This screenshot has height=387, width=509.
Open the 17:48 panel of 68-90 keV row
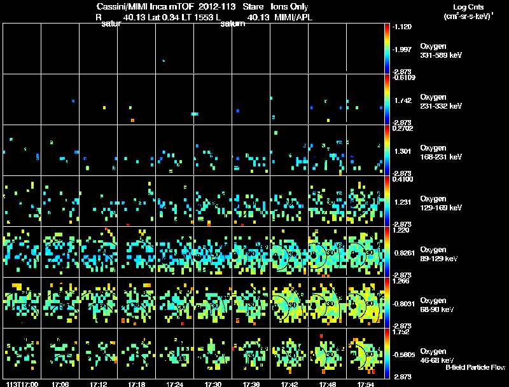[327, 302]
